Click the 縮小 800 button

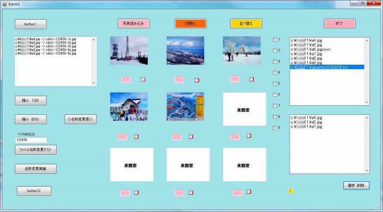click(x=31, y=119)
